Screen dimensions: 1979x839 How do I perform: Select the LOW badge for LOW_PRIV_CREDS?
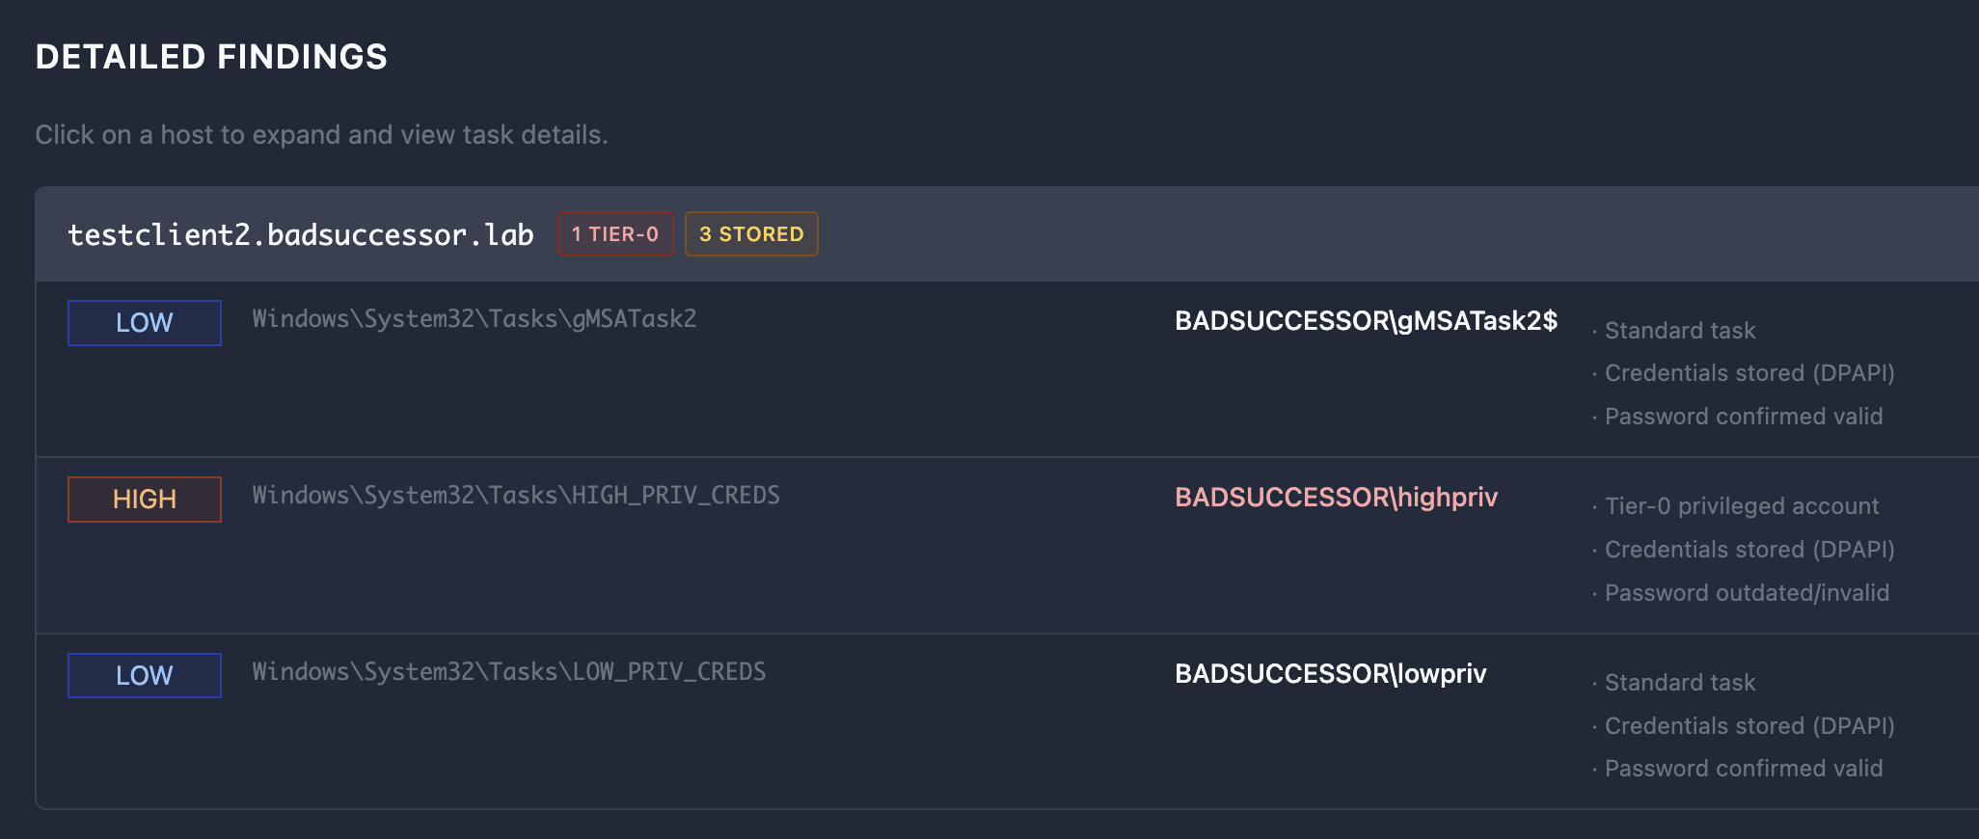[x=145, y=675]
